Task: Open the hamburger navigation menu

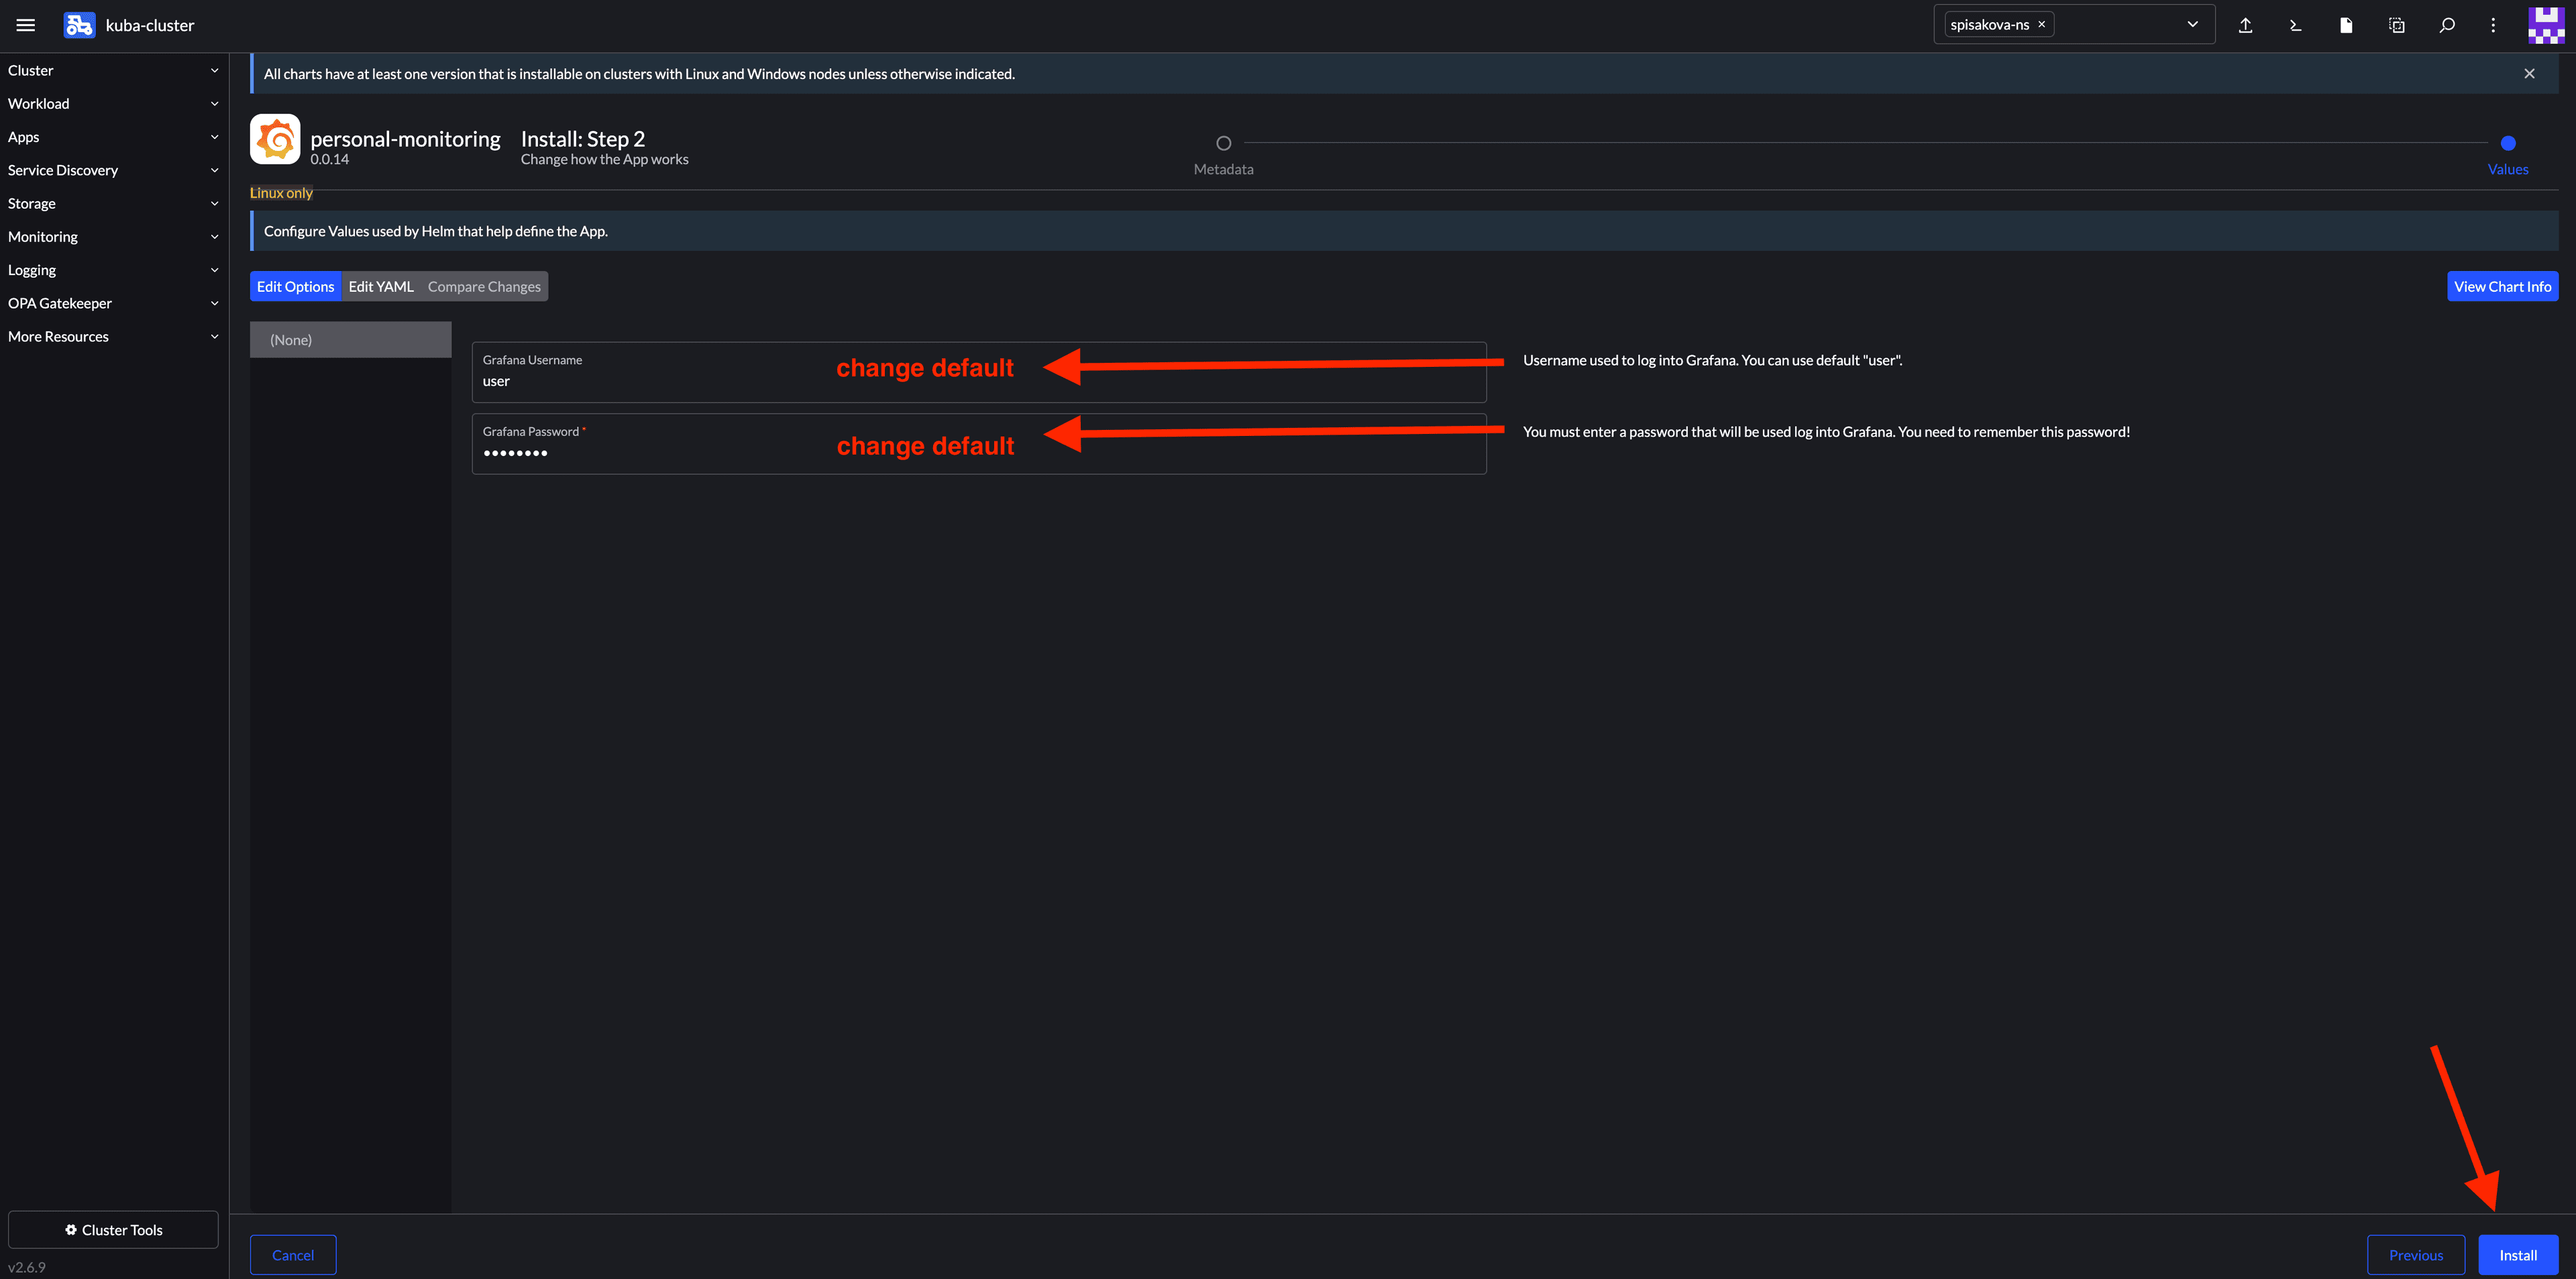Action: click(26, 25)
